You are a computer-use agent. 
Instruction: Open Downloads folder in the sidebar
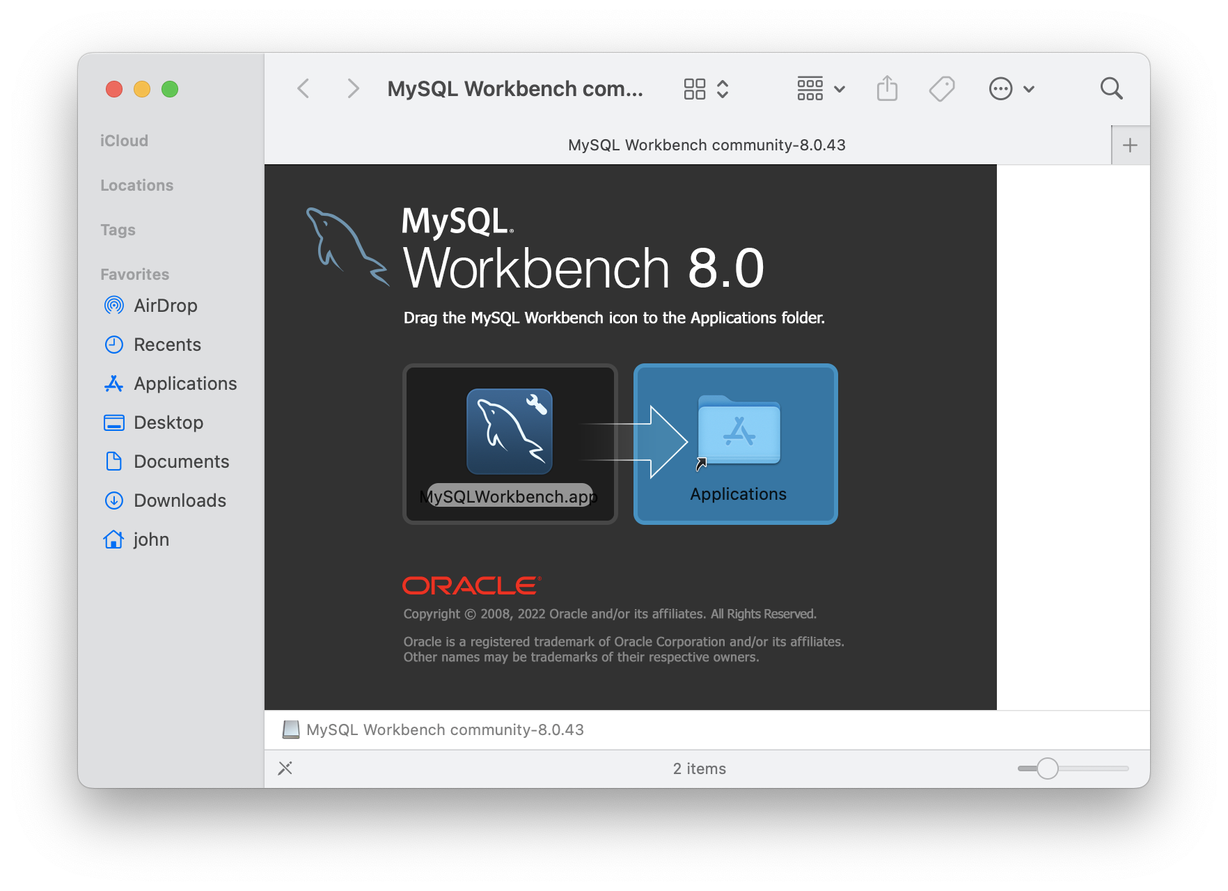pyautogui.click(x=180, y=500)
